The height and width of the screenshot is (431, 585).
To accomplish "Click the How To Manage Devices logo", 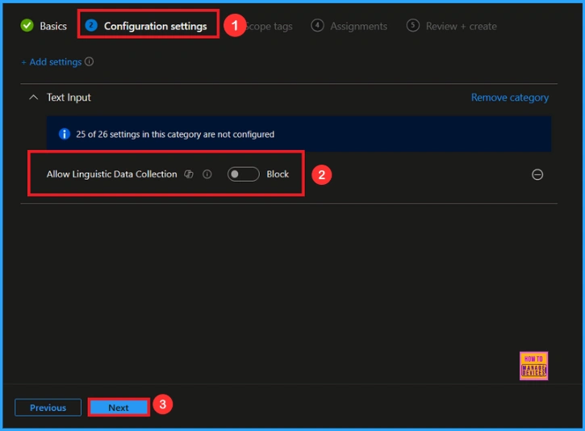I will (x=534, y=366).
